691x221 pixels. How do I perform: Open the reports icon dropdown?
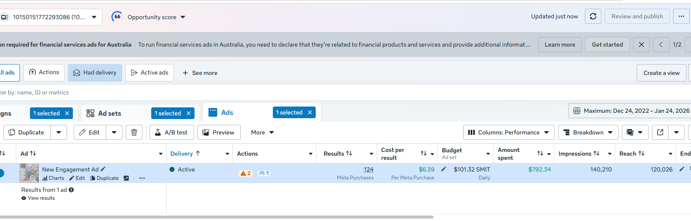click(634, 132)
